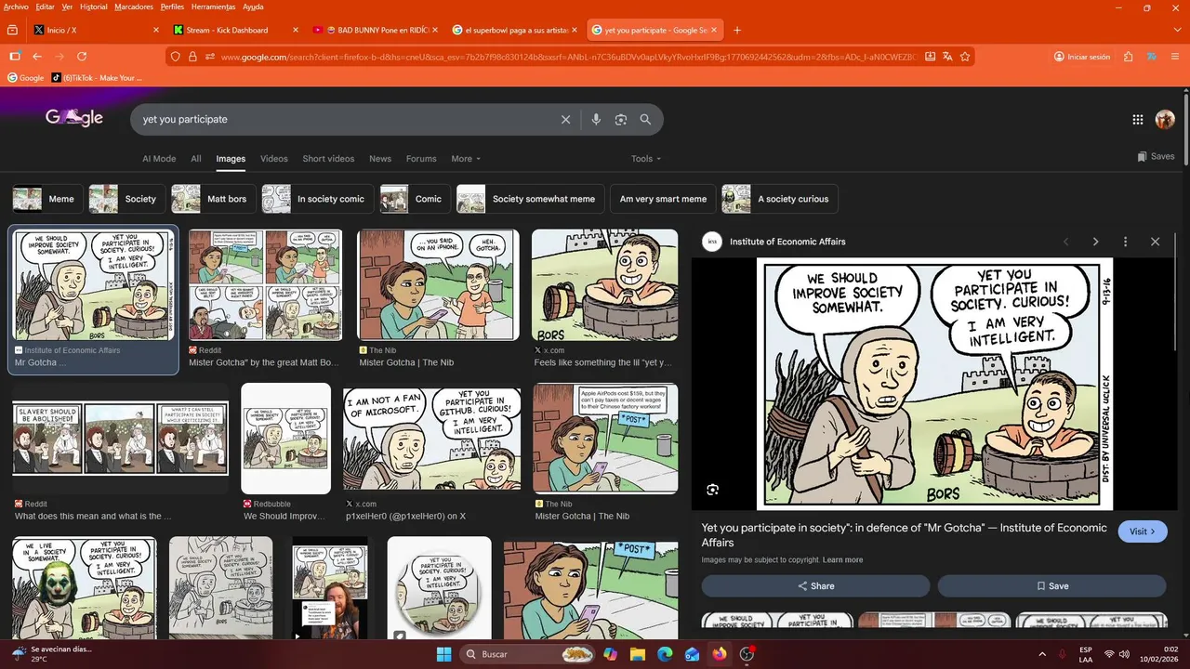This screenshot has width=1190, height=669.
Task: Switch to the Stream - Kick Dashboard tab
Action: 235,30
